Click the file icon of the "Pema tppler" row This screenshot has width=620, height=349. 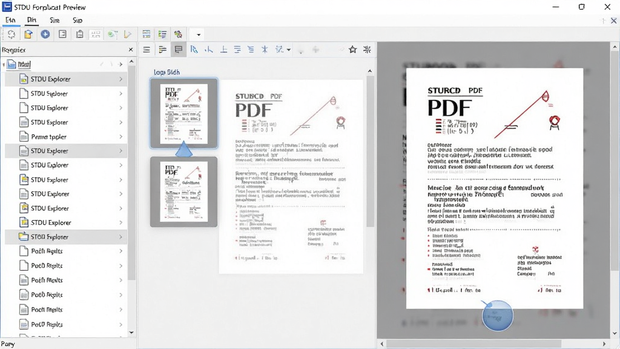(24, 136)
